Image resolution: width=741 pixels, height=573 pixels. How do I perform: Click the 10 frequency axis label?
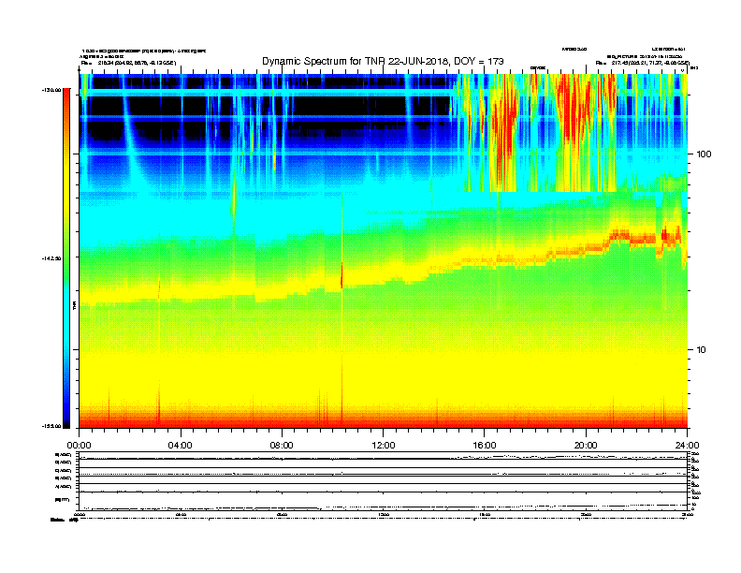[701, 350]
